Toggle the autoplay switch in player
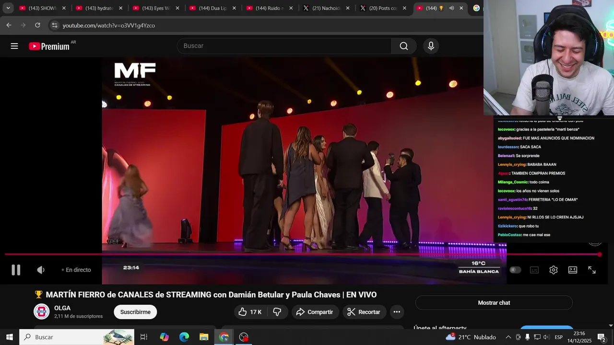Screen dimensions: 614x345 coord(515,270)
